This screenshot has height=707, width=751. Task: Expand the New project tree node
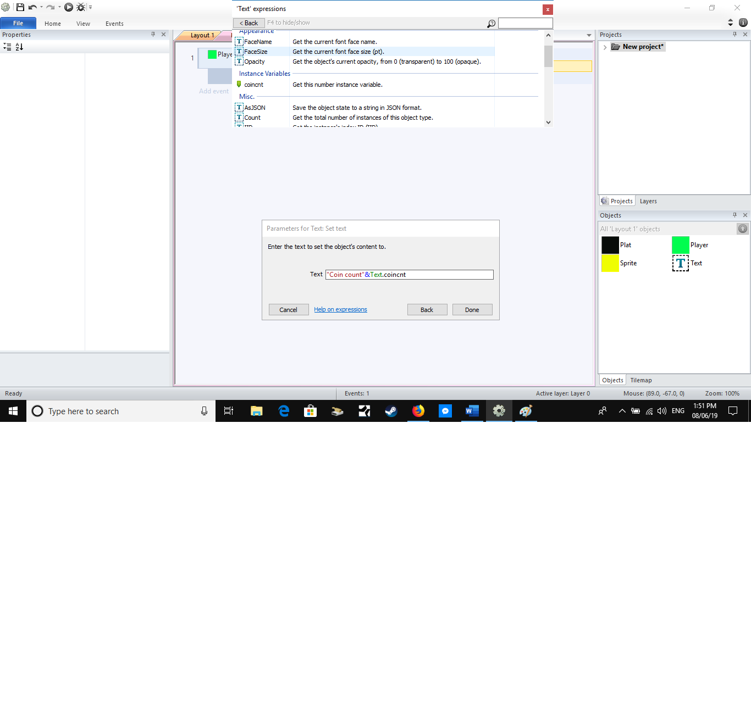click(605, 47)
